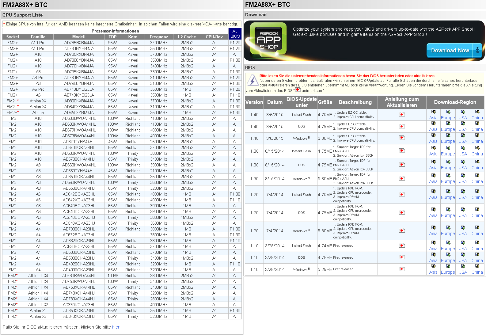Open the update guide icon for 1.10 Instant Flash
Image resolution: width=486 pixels, height=335 pixels.
[x=402, y=246]
